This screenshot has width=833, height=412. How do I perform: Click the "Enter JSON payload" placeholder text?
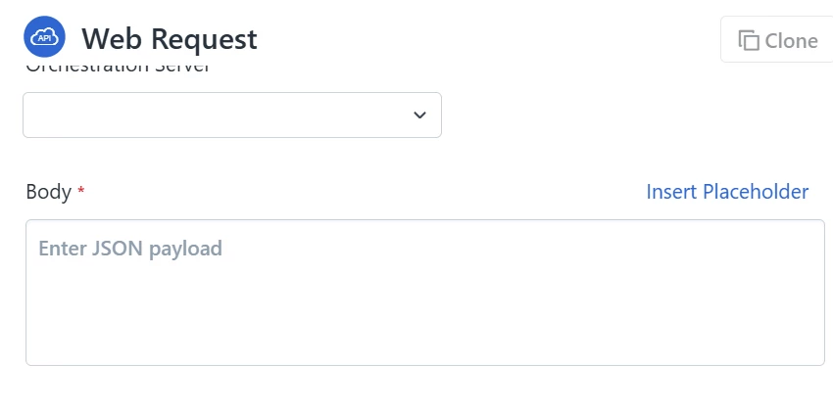click(x=130, y=249)
